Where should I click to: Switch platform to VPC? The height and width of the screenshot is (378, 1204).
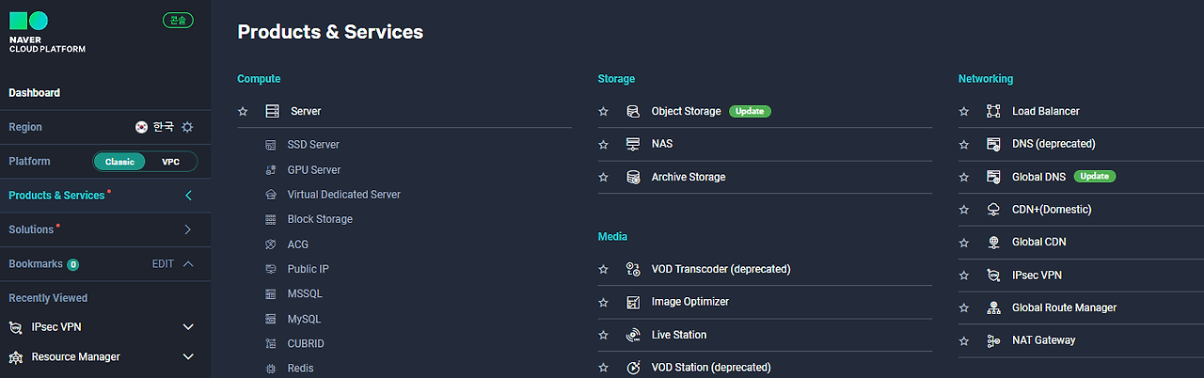[170, 162]
